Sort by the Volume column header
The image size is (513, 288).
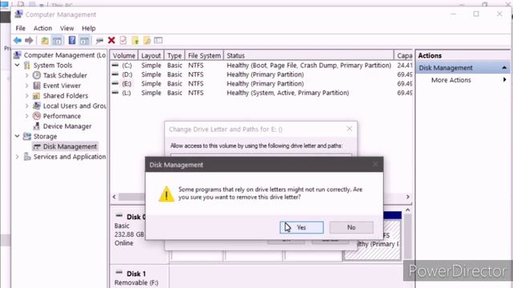(x=124, y=55)
